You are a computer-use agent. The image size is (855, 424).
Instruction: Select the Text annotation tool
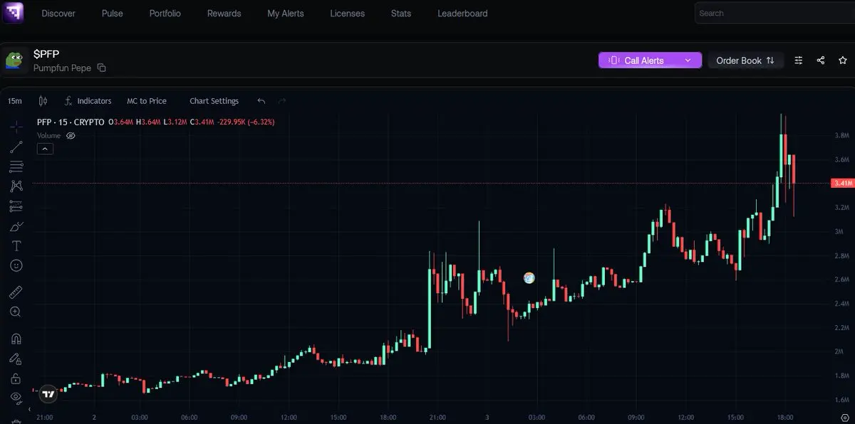(16, 245)
